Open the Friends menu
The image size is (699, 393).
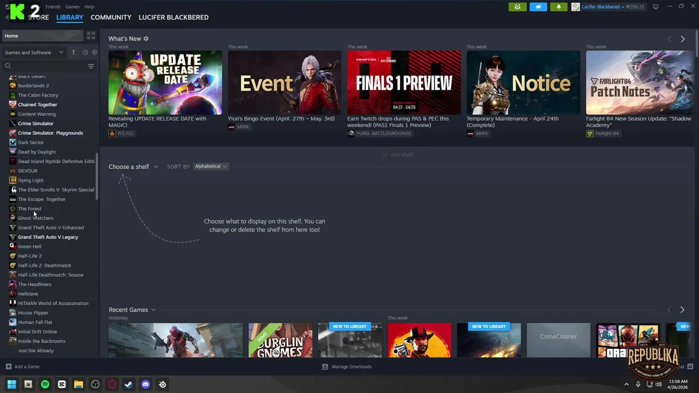point(53,7)
